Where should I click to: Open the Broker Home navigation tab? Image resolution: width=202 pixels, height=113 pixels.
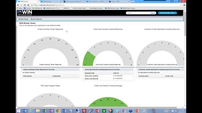[23, 19]
